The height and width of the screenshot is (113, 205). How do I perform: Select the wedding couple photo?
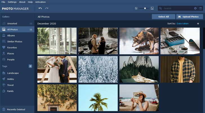(57, 69)
